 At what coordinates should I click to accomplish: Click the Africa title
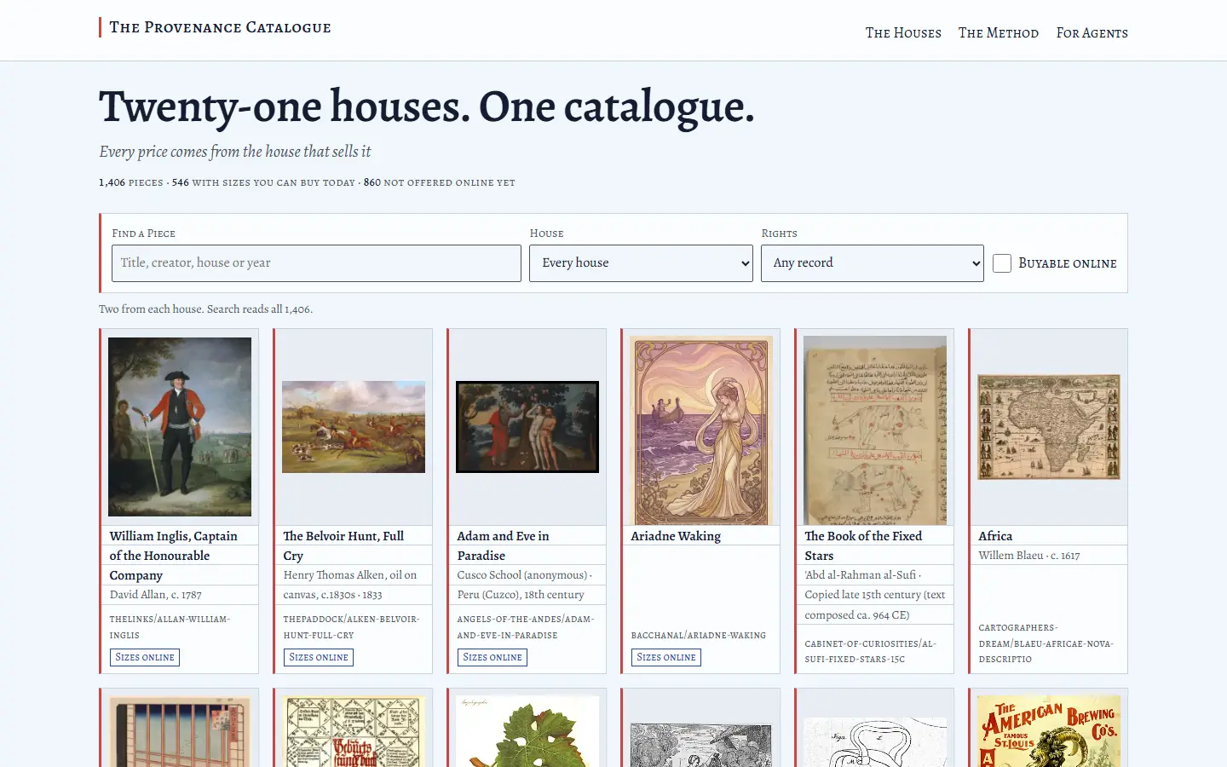[x=995, y=536]
